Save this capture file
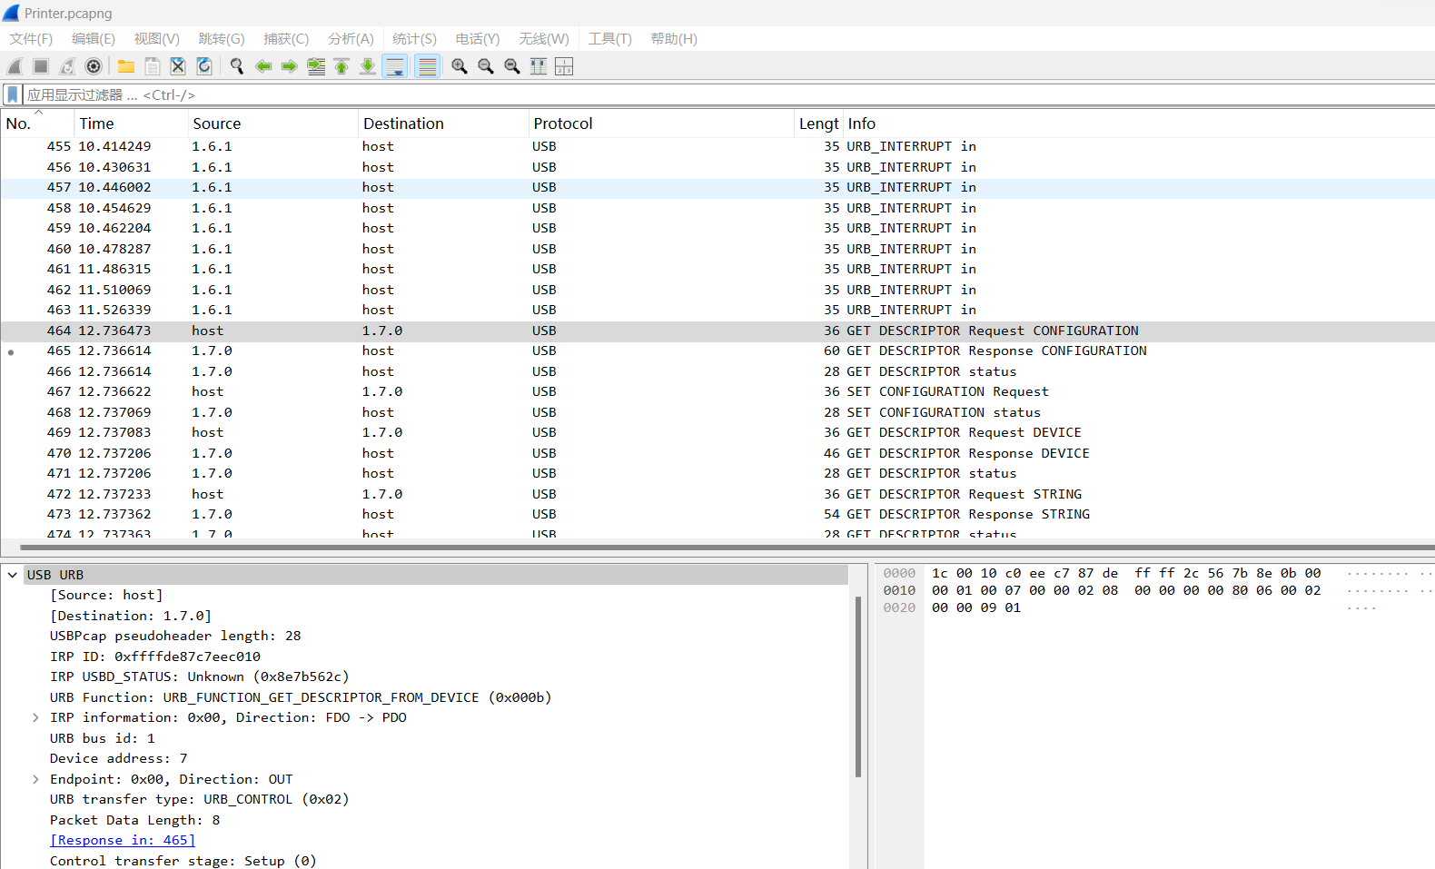The image size is (1435, 869). pyautogui.click(x=153, y=66)
